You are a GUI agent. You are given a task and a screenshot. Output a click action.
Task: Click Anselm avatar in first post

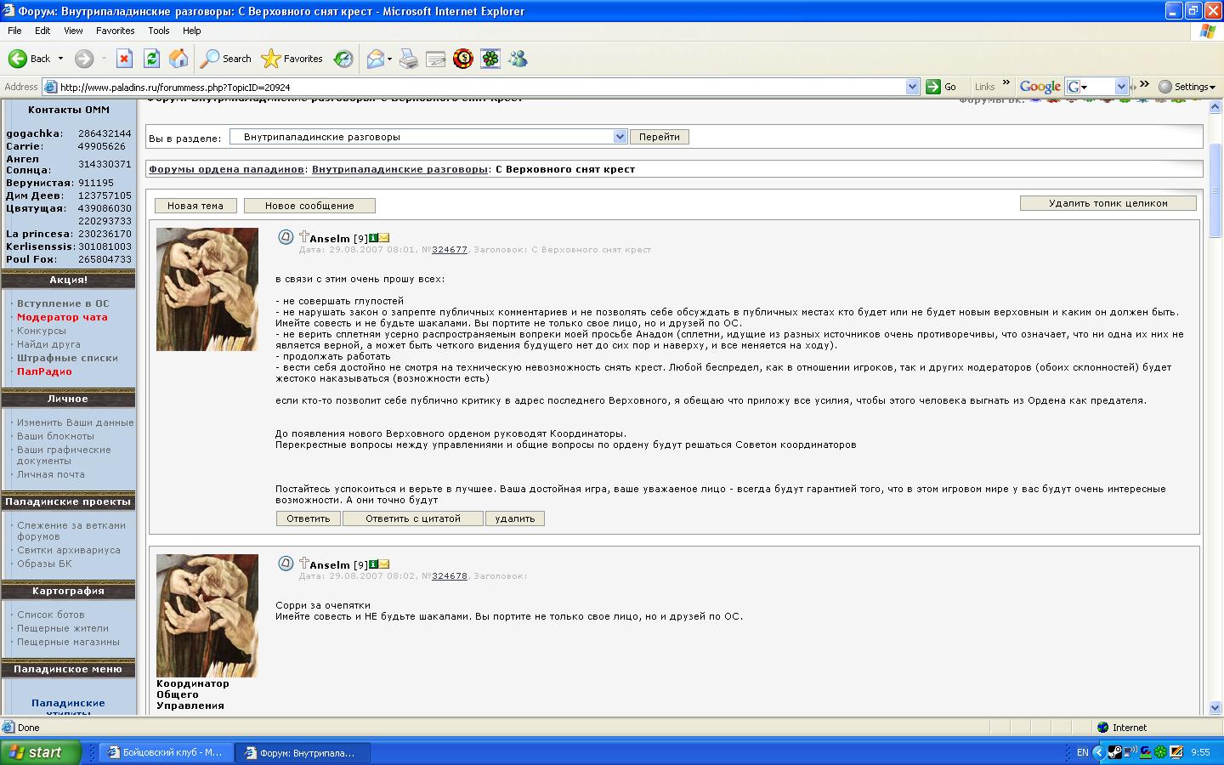point(207,289)
